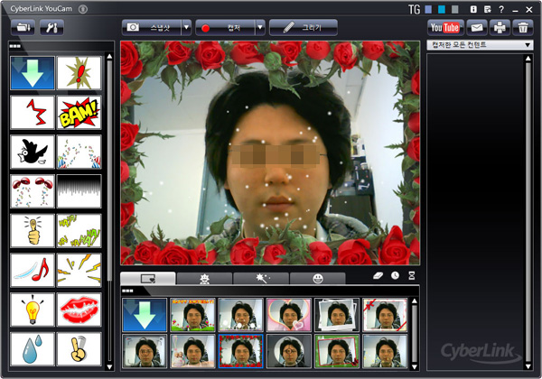Apply the gloomy vertical lines effect
Viewport: 542px width, 379px height.
[x=79, y=191]
